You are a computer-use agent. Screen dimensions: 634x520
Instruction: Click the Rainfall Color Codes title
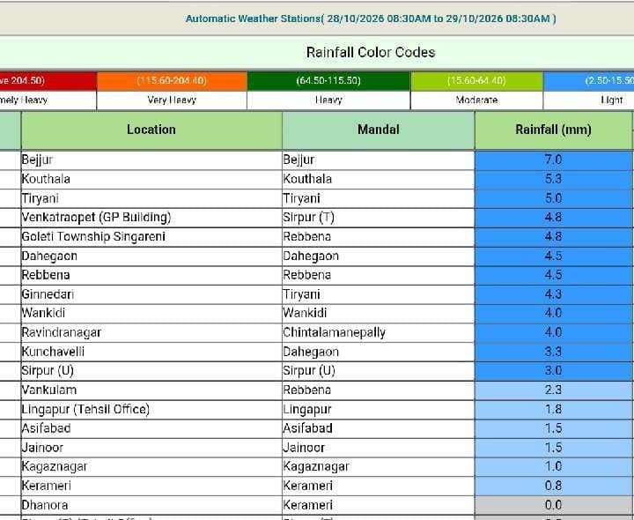click(x=371, y=52)
